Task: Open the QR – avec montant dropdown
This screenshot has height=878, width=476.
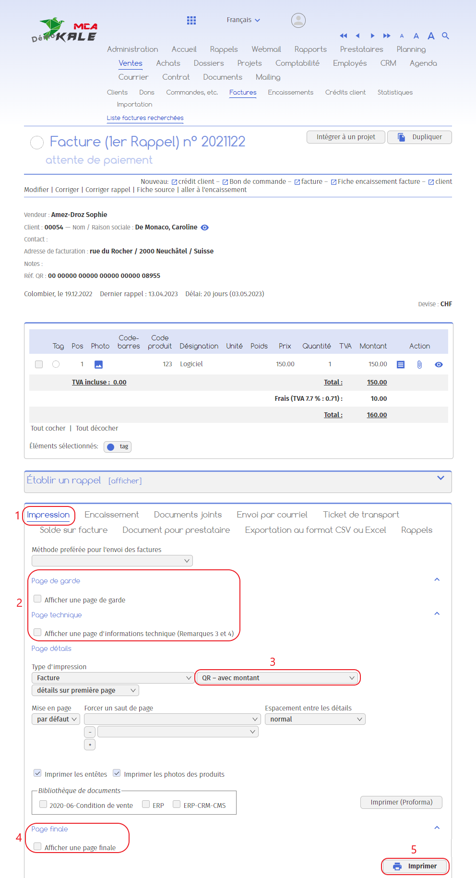Action: click(x=277, y=678)
